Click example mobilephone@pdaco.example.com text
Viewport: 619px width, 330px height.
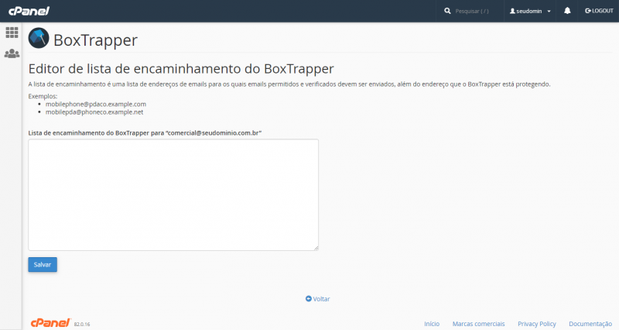pos(96,105)
